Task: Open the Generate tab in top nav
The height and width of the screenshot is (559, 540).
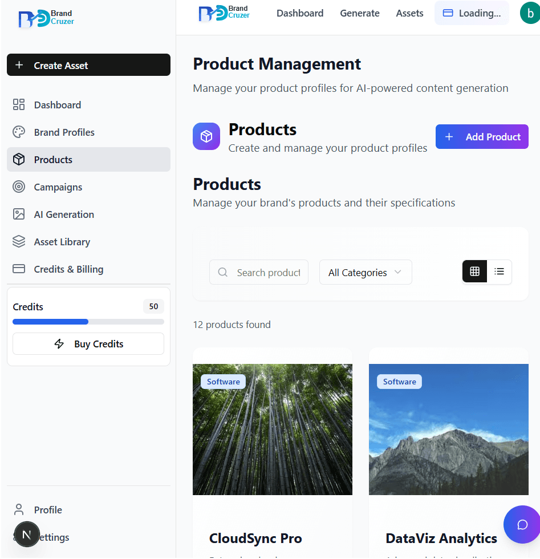Action: click(359, 13)
